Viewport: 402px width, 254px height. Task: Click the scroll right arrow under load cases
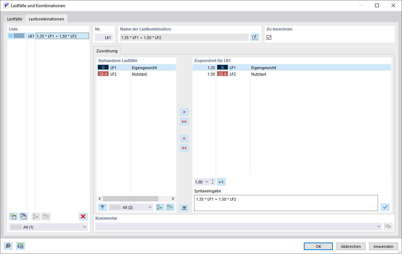click(x=173, y=198)
